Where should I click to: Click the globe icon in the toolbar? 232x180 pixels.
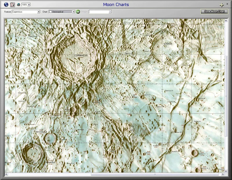point(6,5)
